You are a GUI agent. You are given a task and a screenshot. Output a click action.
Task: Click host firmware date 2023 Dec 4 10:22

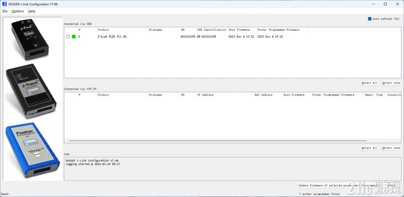(x=241, y=37)
